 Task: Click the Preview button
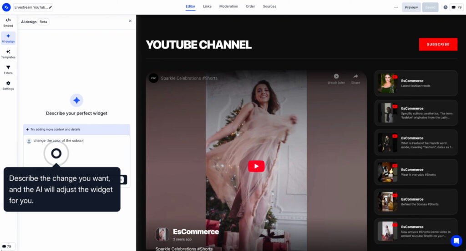coord(411,7)
